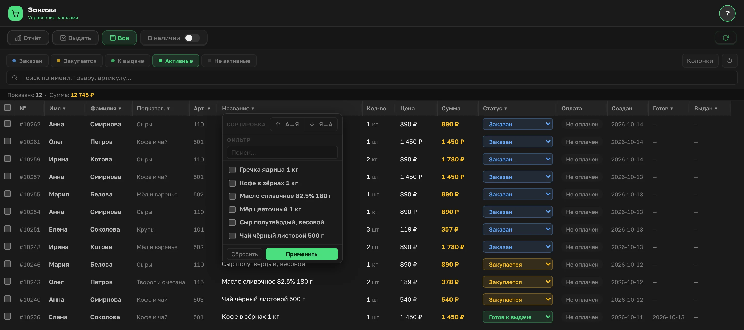Viewport: 744px width, 330px height.
Task: Sort descending with the Я→А arrow
Action: 321,124
